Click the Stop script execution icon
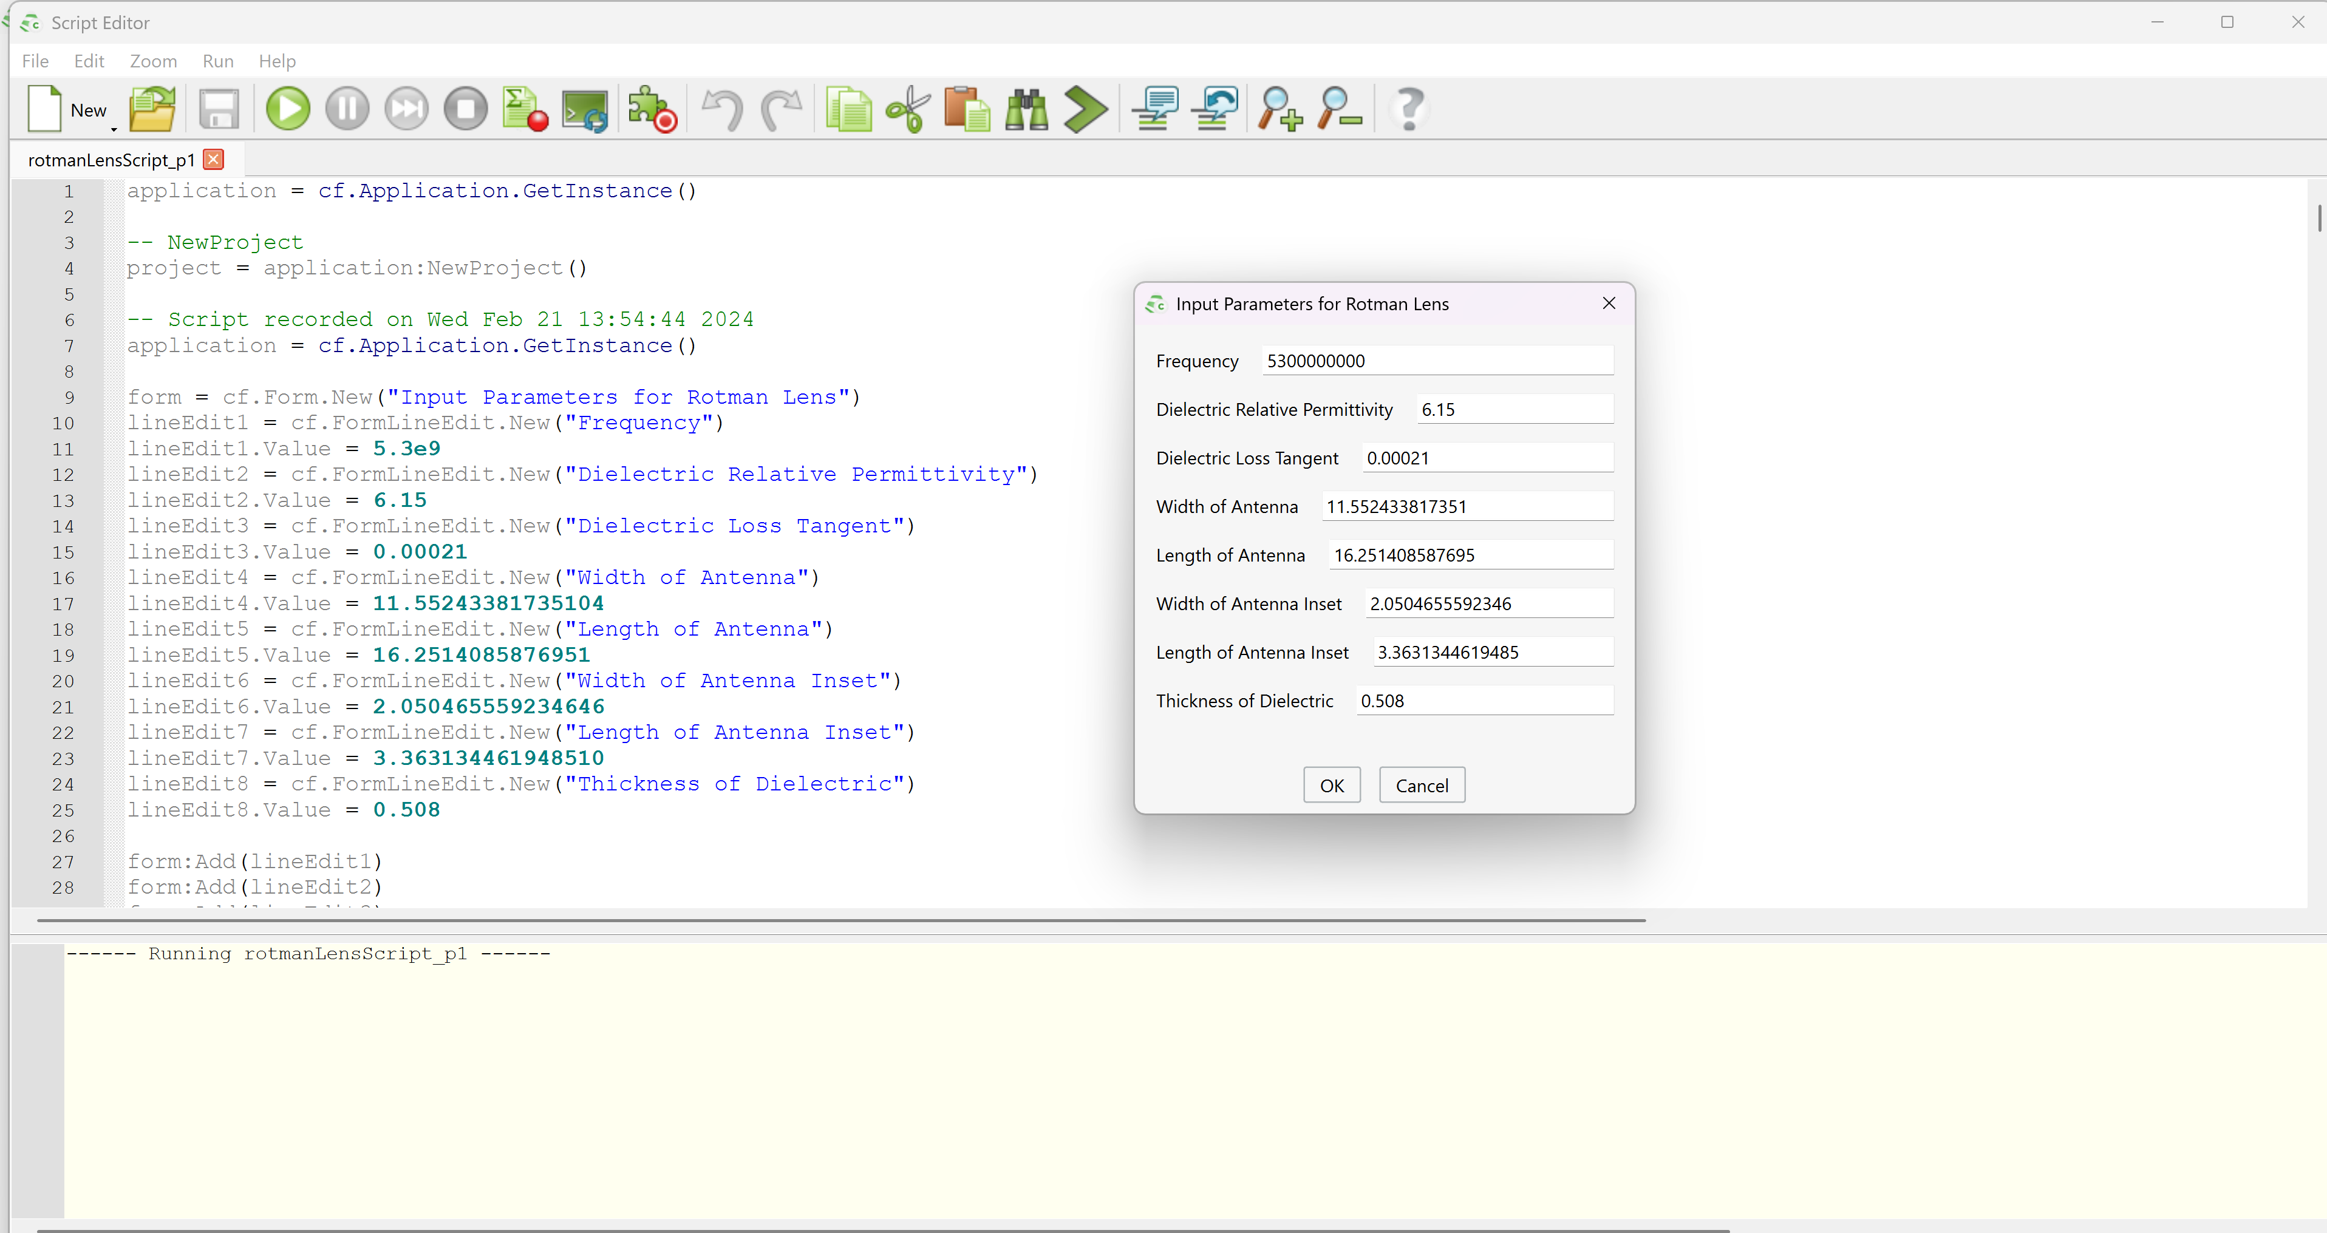This screenshot has width=2327, height=1233. point(465,109)
